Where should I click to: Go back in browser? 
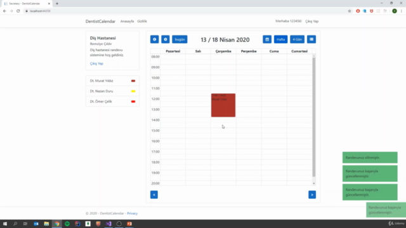tap(4, 11)
